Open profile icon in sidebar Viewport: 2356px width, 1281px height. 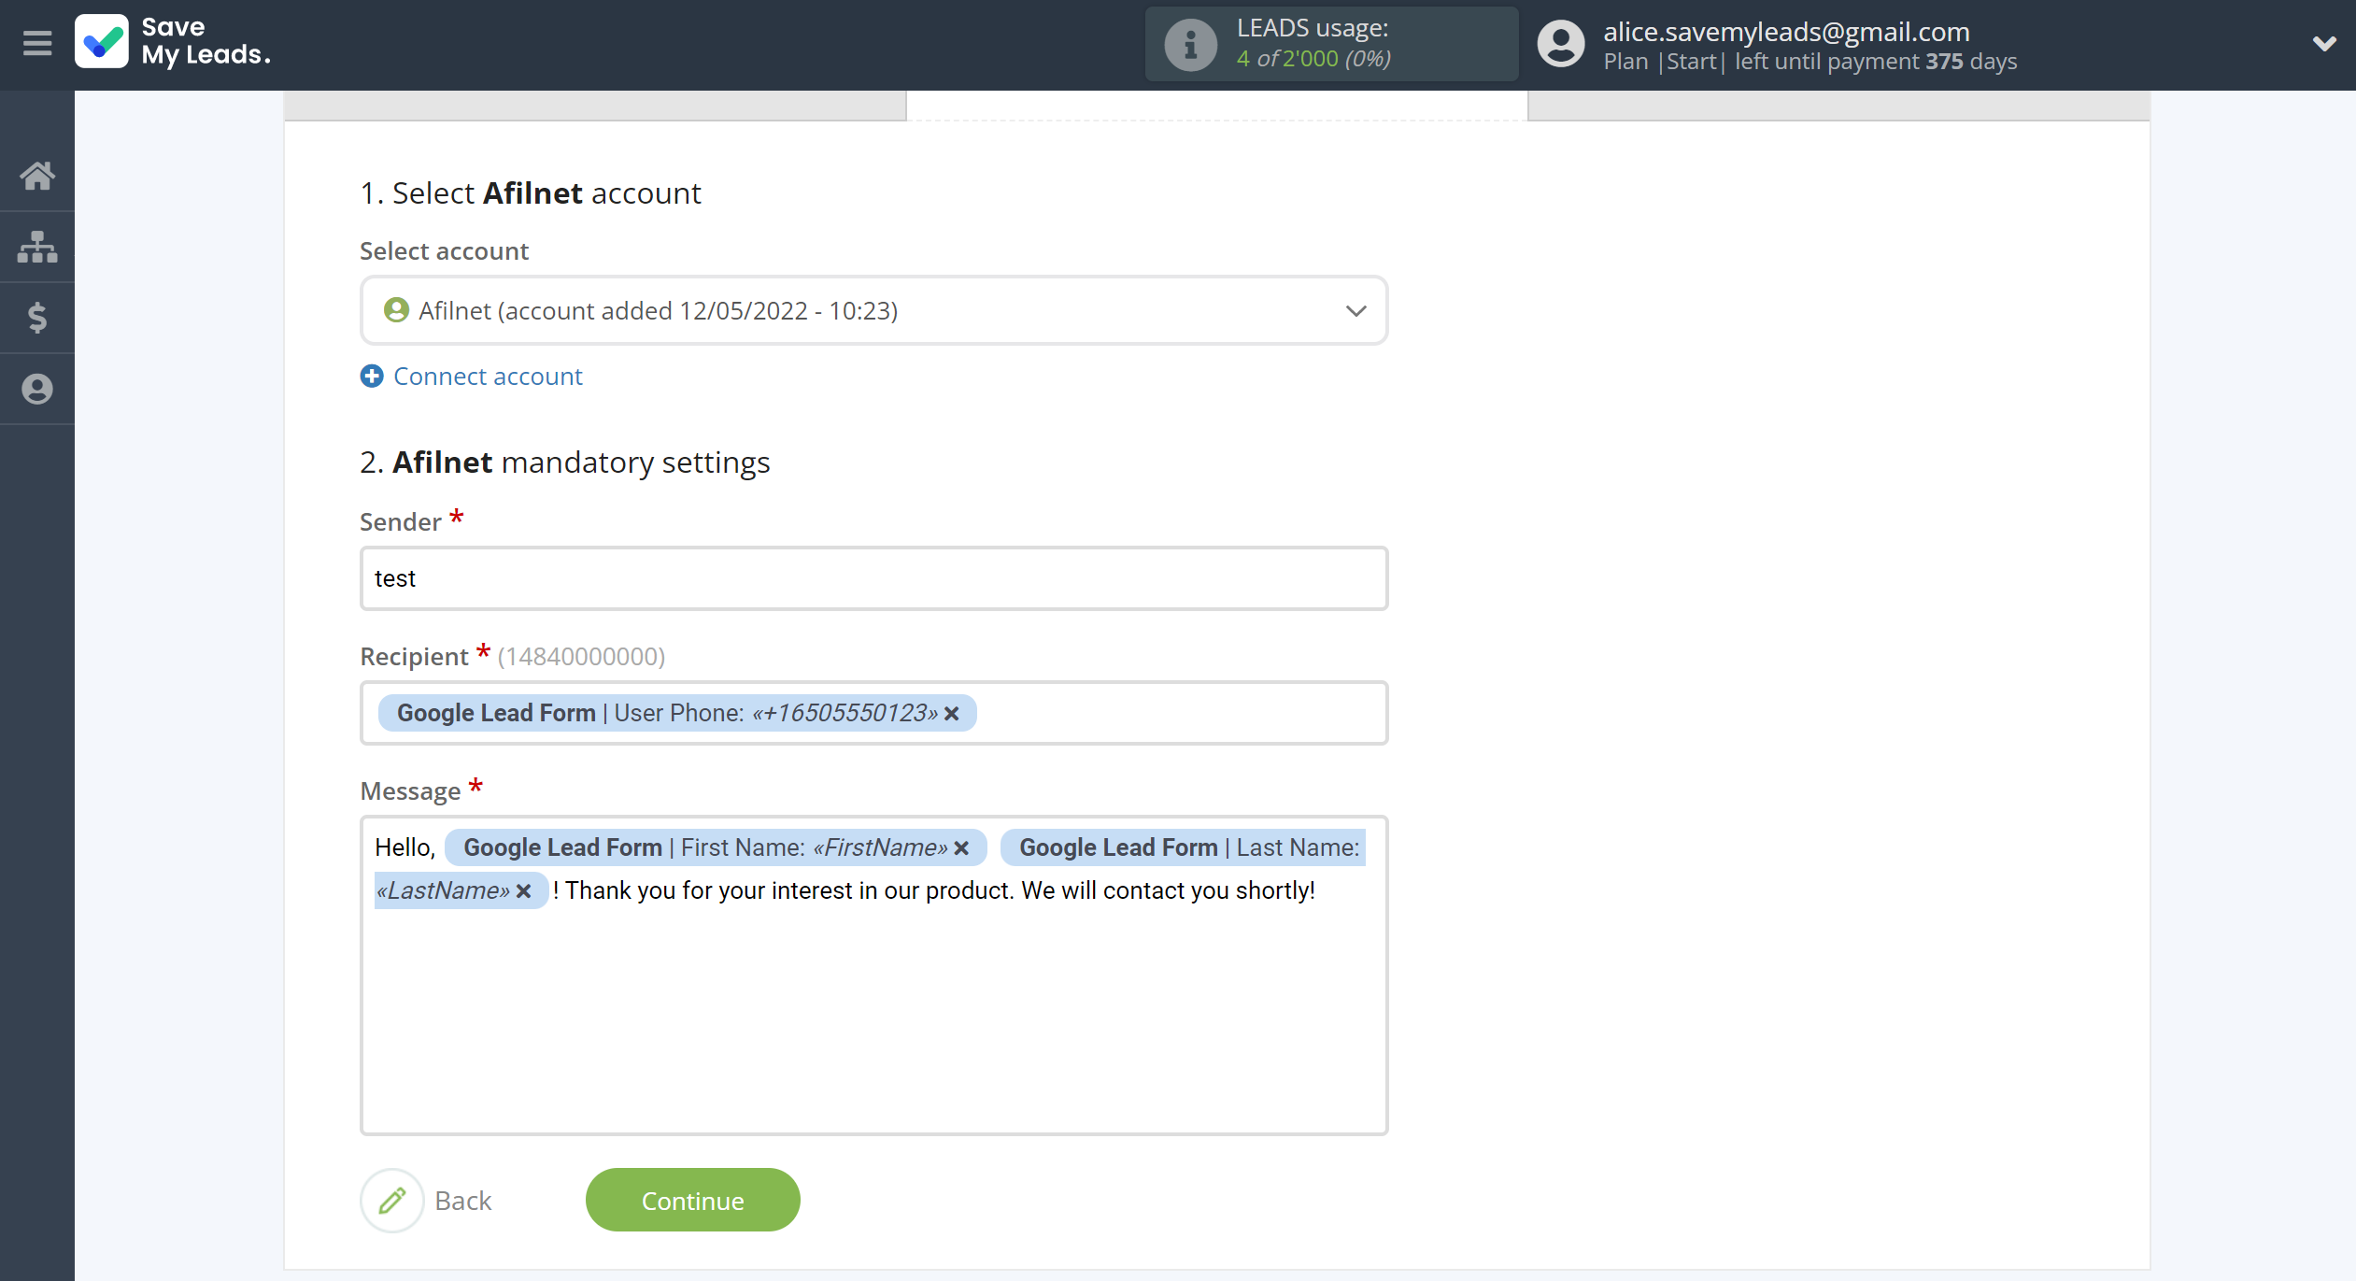tap(37, 389)
